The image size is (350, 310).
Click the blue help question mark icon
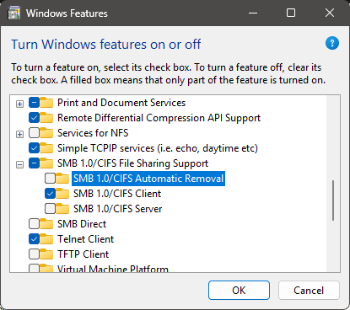pyautogui.click(x=332, y=43)
